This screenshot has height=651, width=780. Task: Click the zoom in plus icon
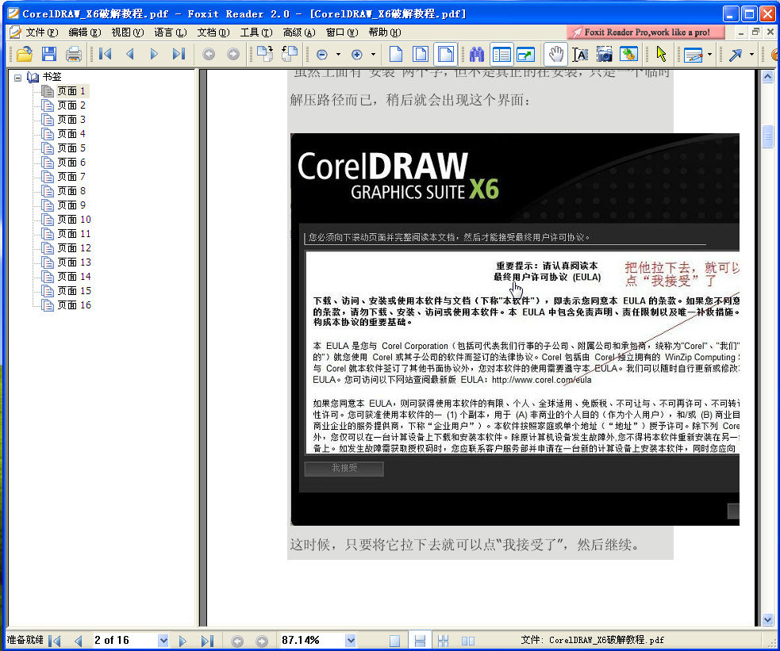[x=356, y=55]
